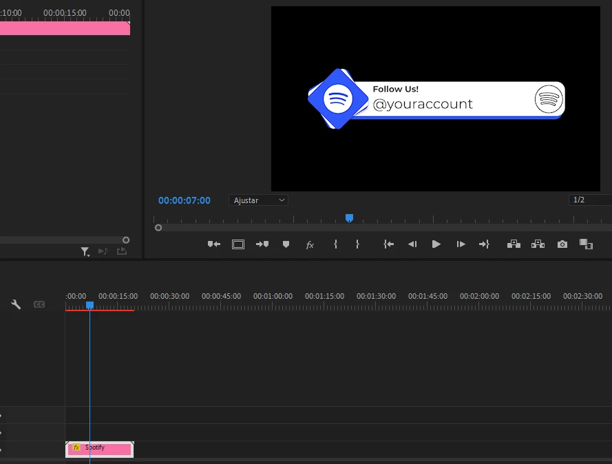612x464 pixels.
Task: Click 00:02:30:00 on the timeline ruler
Action: tap(582, 296)
